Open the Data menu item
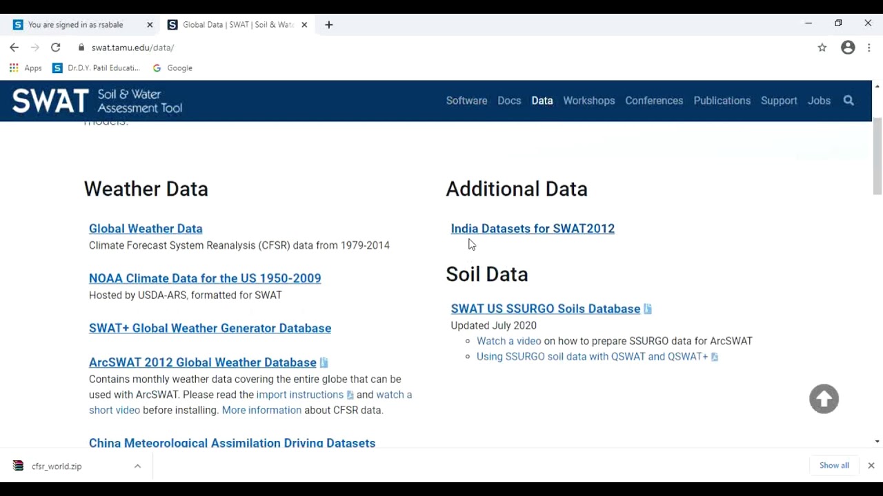The width and height of the screenshot is (883, 496). [x=542, y=101]
